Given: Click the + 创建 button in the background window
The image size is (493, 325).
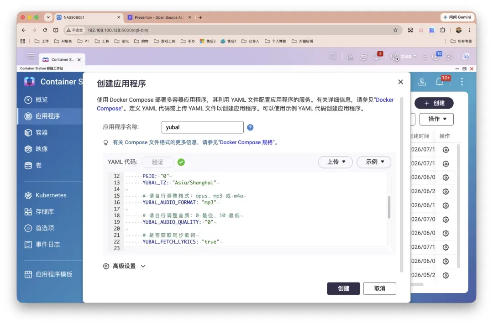Looking at the screenshot, I should click(434, 103).
